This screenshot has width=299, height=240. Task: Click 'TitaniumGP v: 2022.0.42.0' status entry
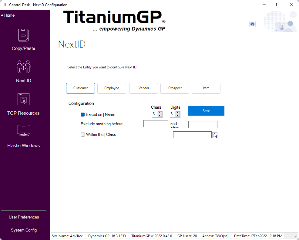pos(152,236)
